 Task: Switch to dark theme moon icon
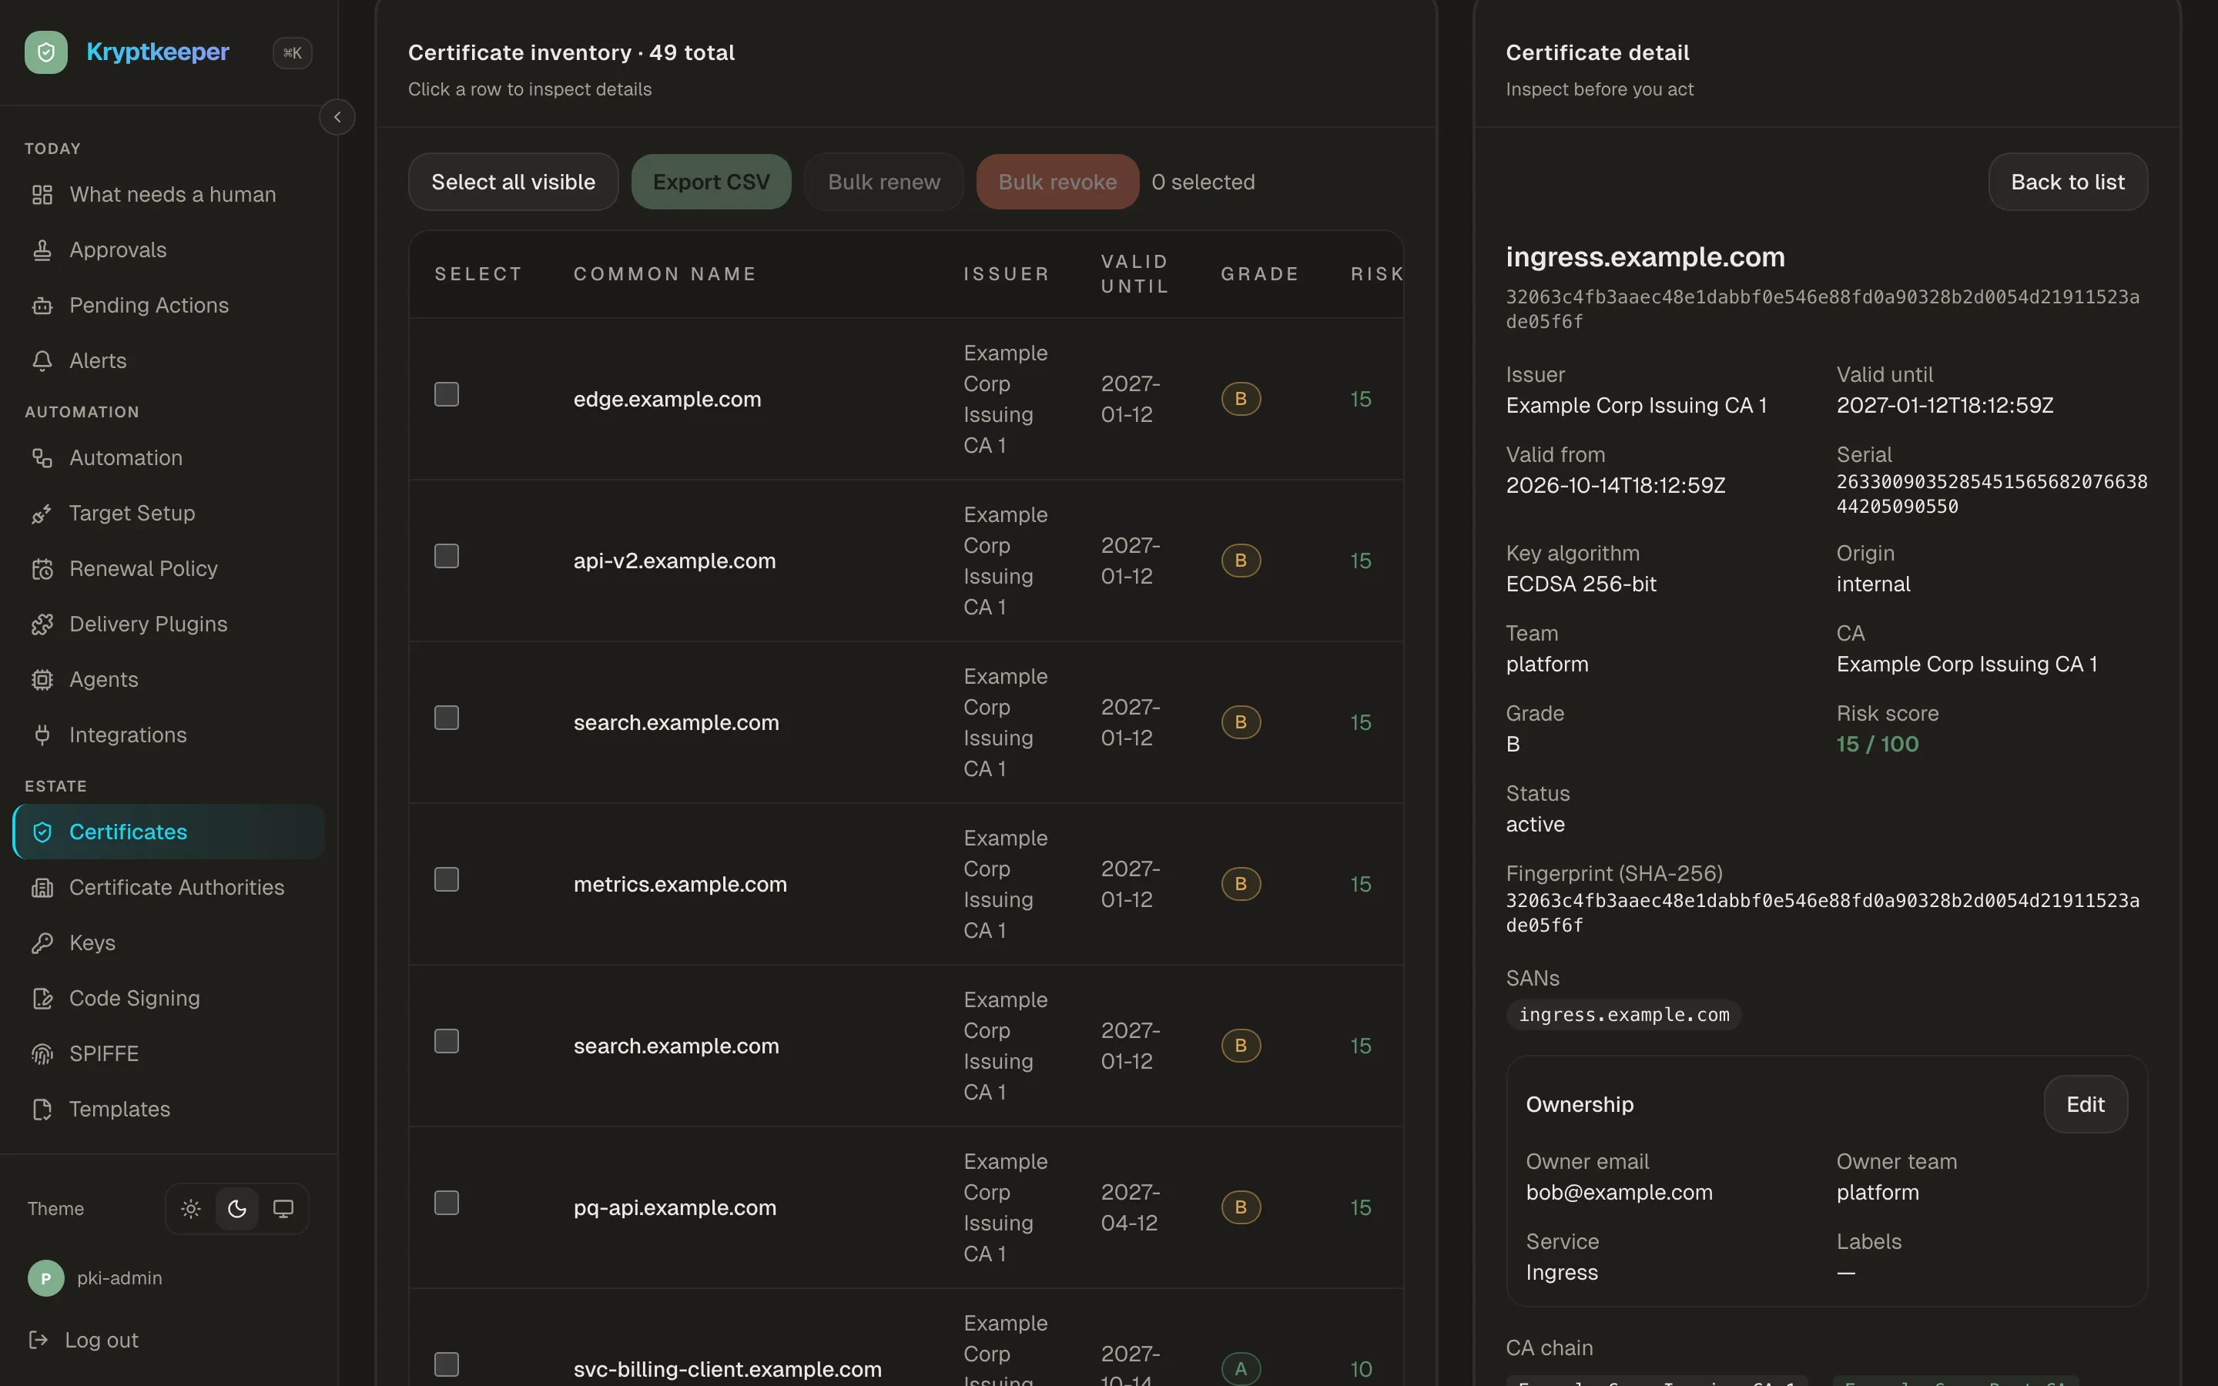click(x=237, y=1209)
